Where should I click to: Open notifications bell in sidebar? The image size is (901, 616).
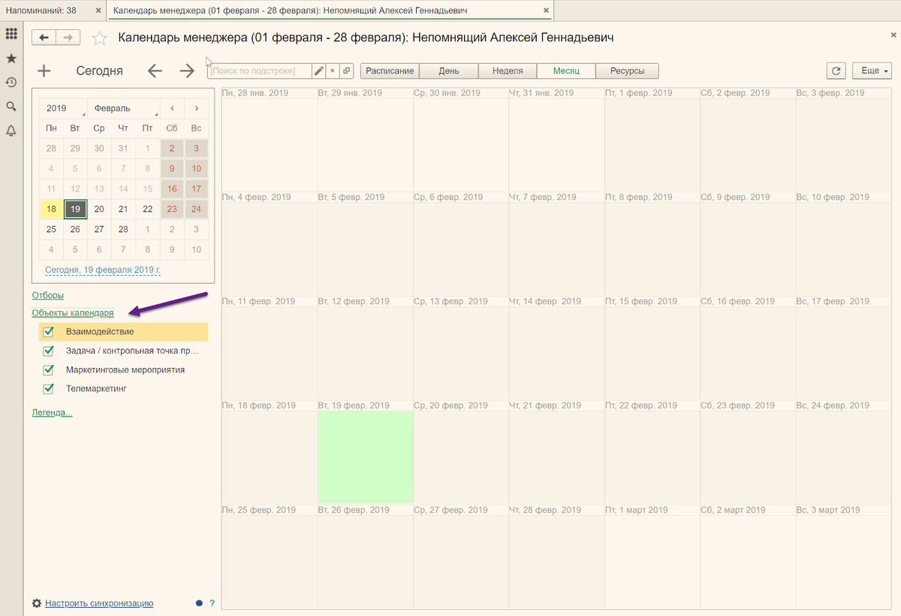[11, 130]
